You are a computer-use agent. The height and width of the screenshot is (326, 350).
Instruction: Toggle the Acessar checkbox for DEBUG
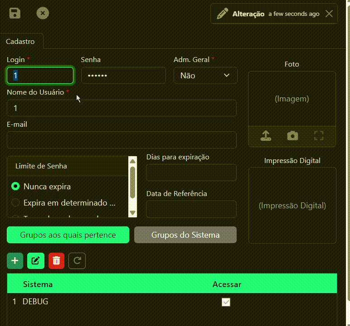coord(226,302)
